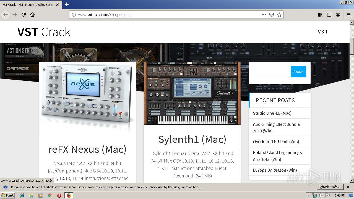Image resolution: width=354 pixels, height=199 pixels.
Task: Click the scrollbar up arrow
Action: (352, 22)
